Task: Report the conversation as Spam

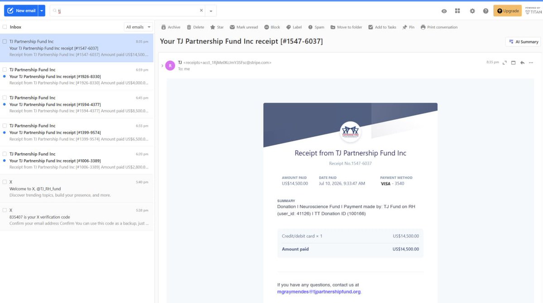Action: (316, 27)
